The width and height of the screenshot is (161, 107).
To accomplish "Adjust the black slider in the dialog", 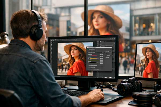I will point(93,63).
